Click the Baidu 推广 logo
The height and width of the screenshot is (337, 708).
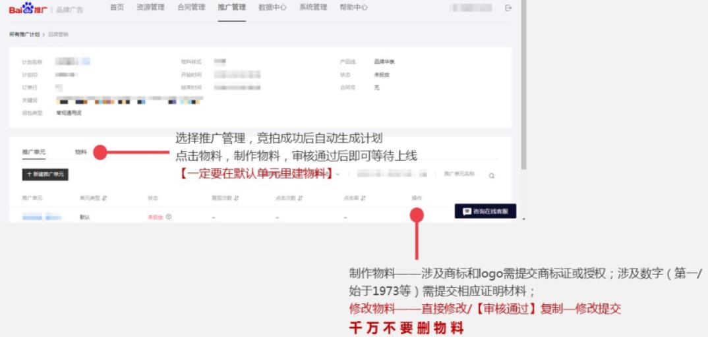point(28,8)
